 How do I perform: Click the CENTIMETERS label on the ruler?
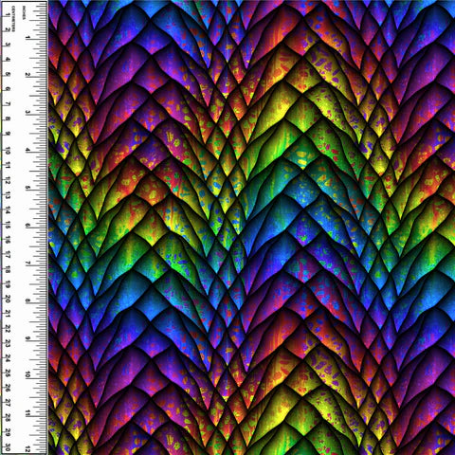[13, 19]
